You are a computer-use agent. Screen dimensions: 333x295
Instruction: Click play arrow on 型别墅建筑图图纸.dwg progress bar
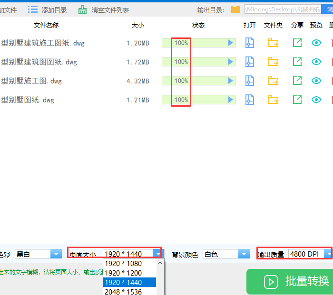230,62
